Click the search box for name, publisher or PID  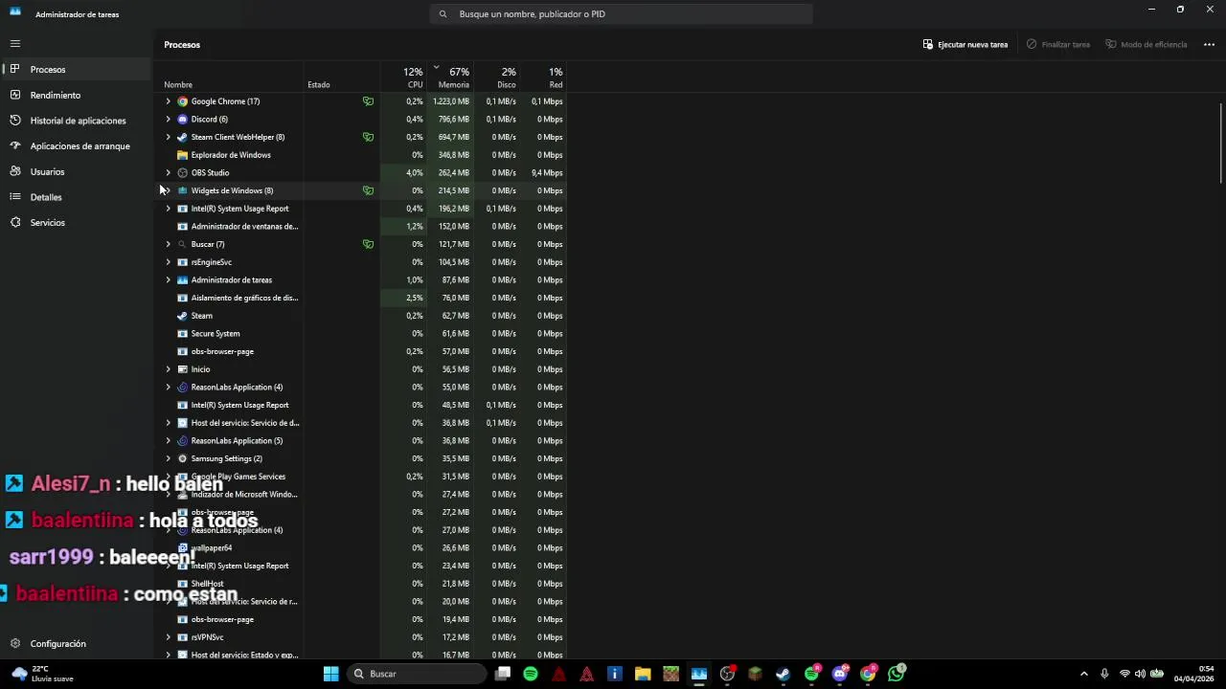(622, 14)
